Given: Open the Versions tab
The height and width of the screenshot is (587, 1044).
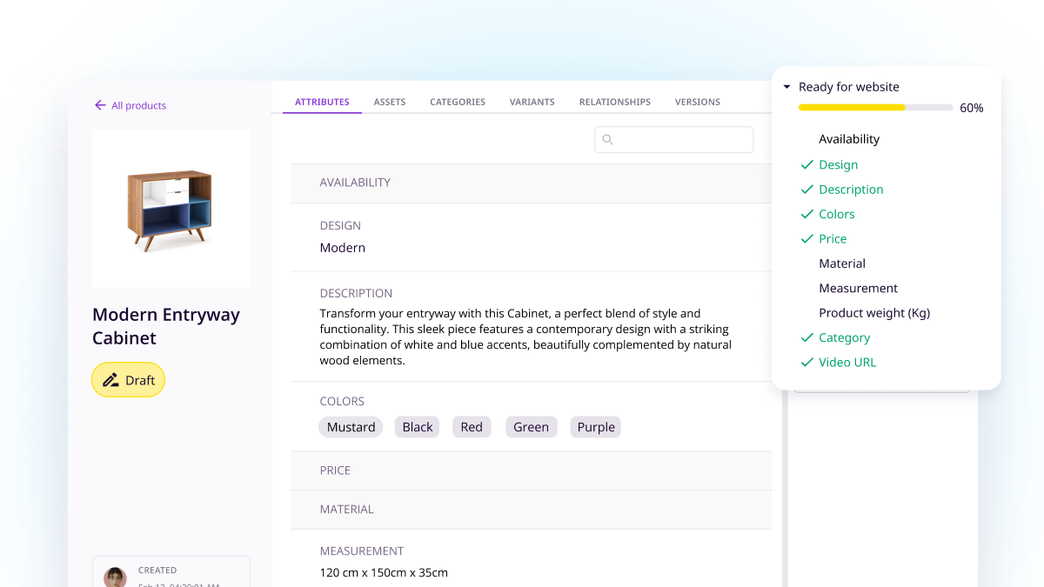Looking at the screenshot, I should tap(697, 102).
